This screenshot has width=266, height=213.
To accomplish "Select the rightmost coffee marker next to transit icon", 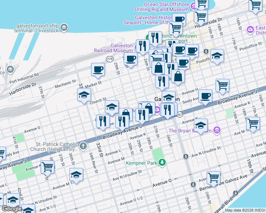I will tap(192, 52).
